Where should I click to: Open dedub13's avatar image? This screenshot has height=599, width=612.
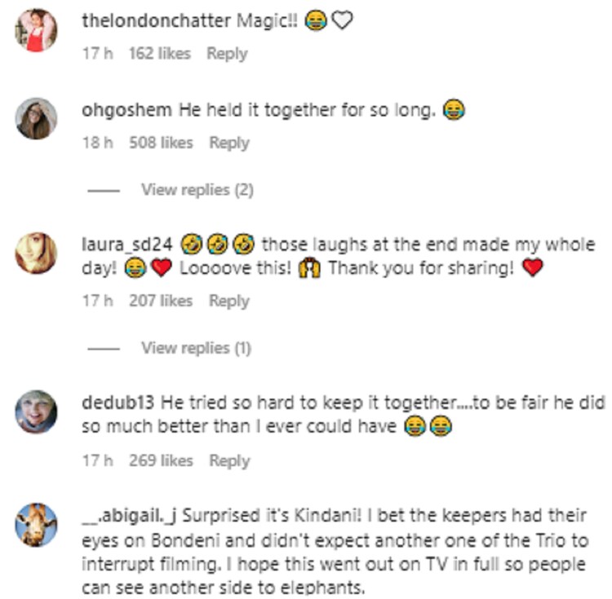point(37,412)
